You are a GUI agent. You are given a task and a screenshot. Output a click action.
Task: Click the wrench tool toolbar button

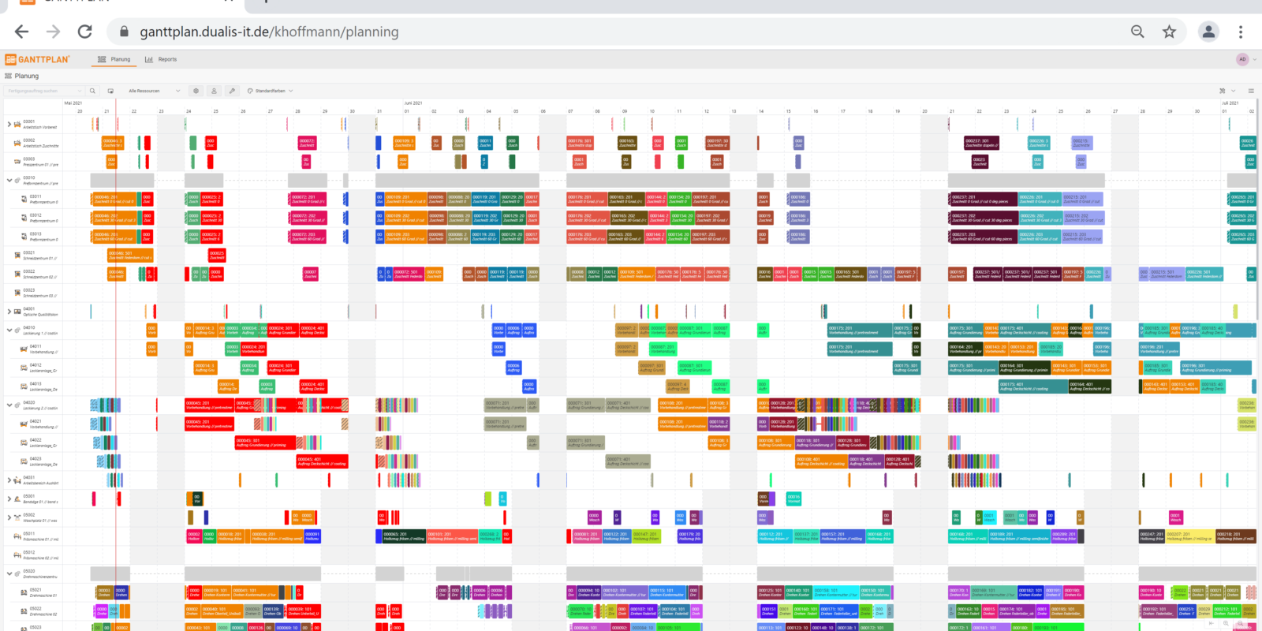click(232, 91)
